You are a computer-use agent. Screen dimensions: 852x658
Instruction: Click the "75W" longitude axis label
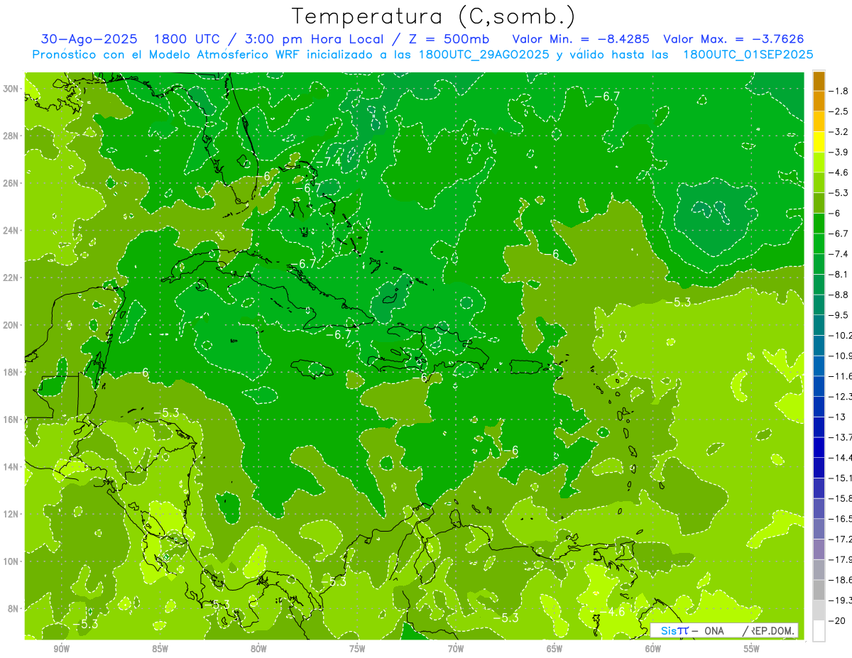pyautogui.click(x=357, y=649)
